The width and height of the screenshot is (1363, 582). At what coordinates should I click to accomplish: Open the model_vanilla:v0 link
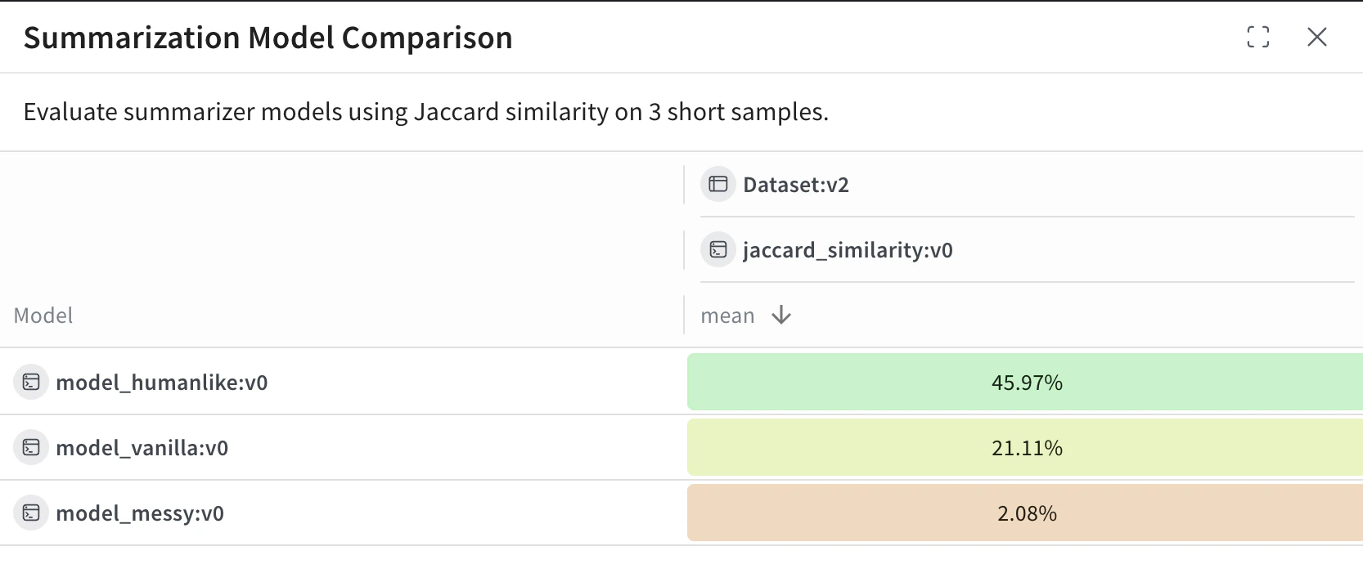(x=142, y=448)
